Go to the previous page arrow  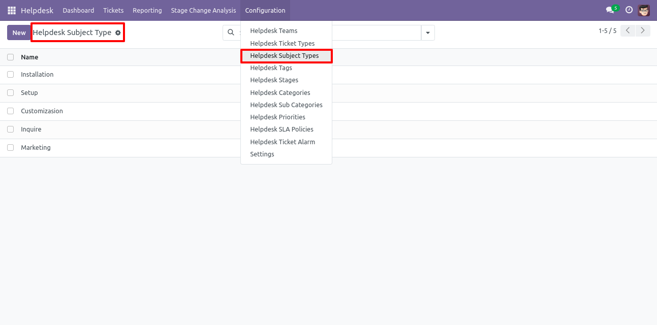[628, 30]
